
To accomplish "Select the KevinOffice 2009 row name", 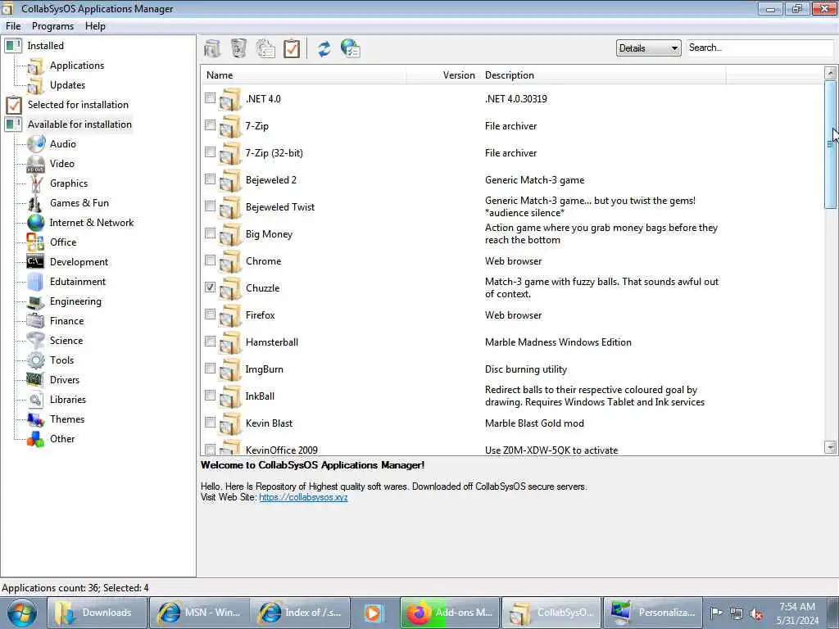I will pyautogui.click(x=282, y=450).
